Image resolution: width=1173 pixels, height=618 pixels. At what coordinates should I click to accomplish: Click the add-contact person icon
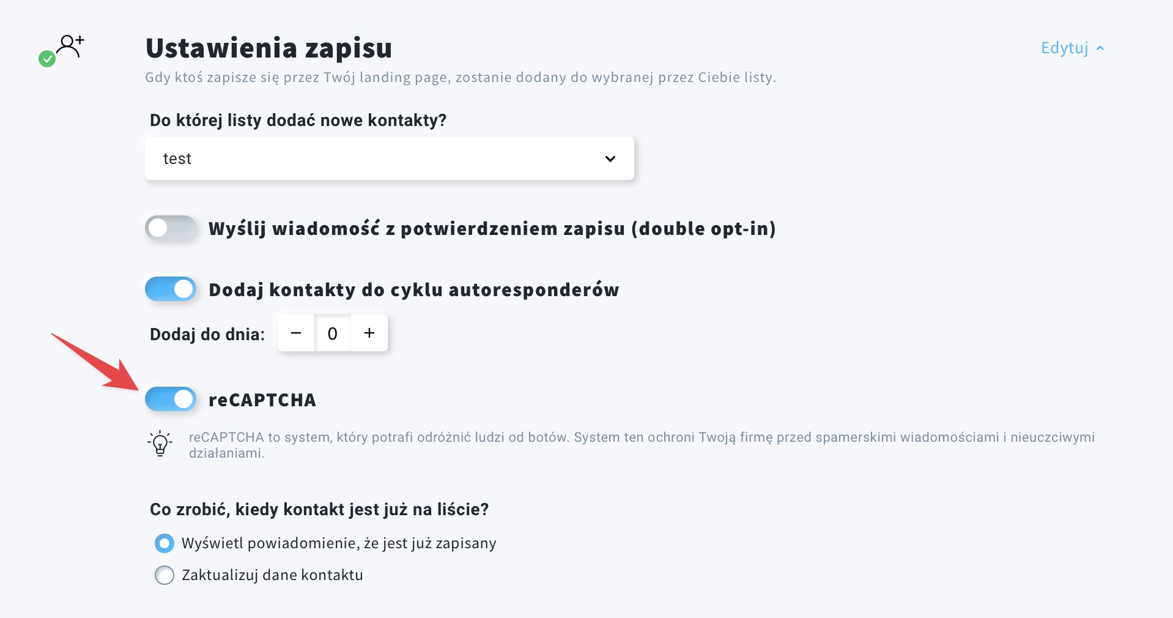[70, 46]
